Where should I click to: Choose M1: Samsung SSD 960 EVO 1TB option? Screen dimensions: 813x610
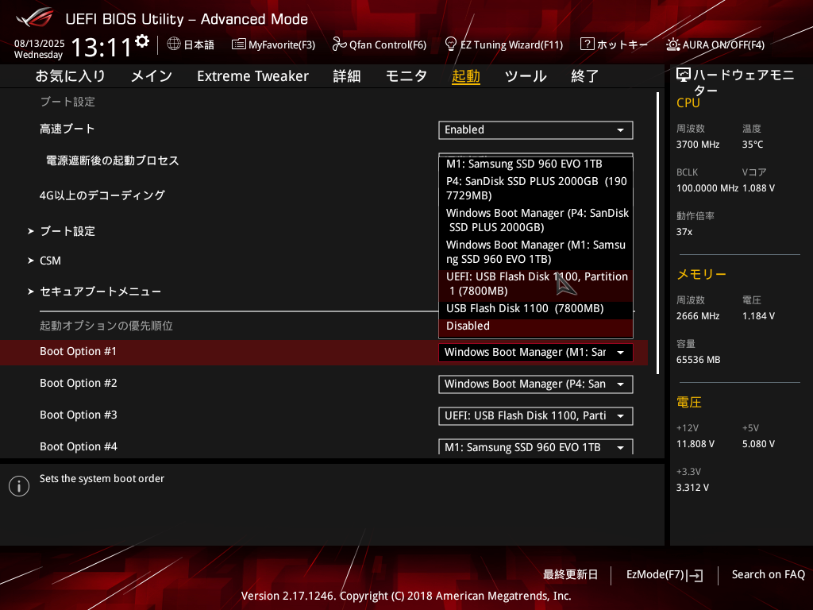click(536, 164)
